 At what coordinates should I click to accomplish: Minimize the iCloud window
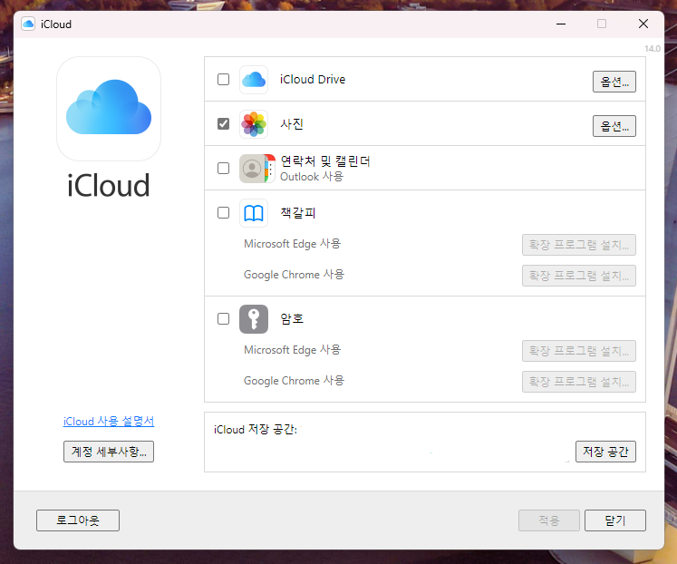coord(561,24)
